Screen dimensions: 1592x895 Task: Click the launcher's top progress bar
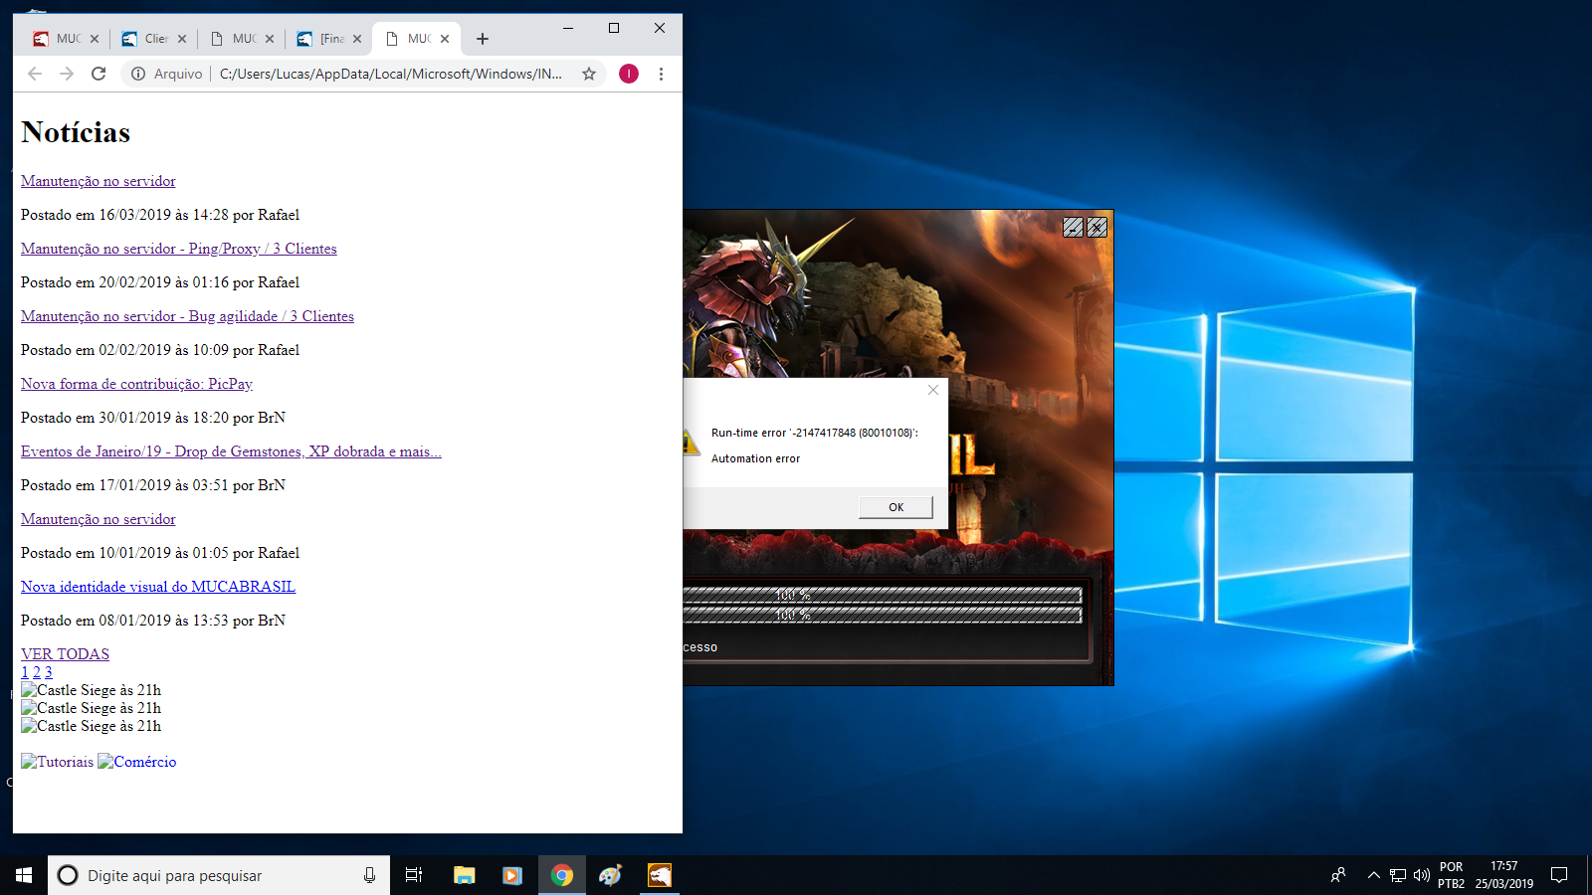click(x=882, y=595)
